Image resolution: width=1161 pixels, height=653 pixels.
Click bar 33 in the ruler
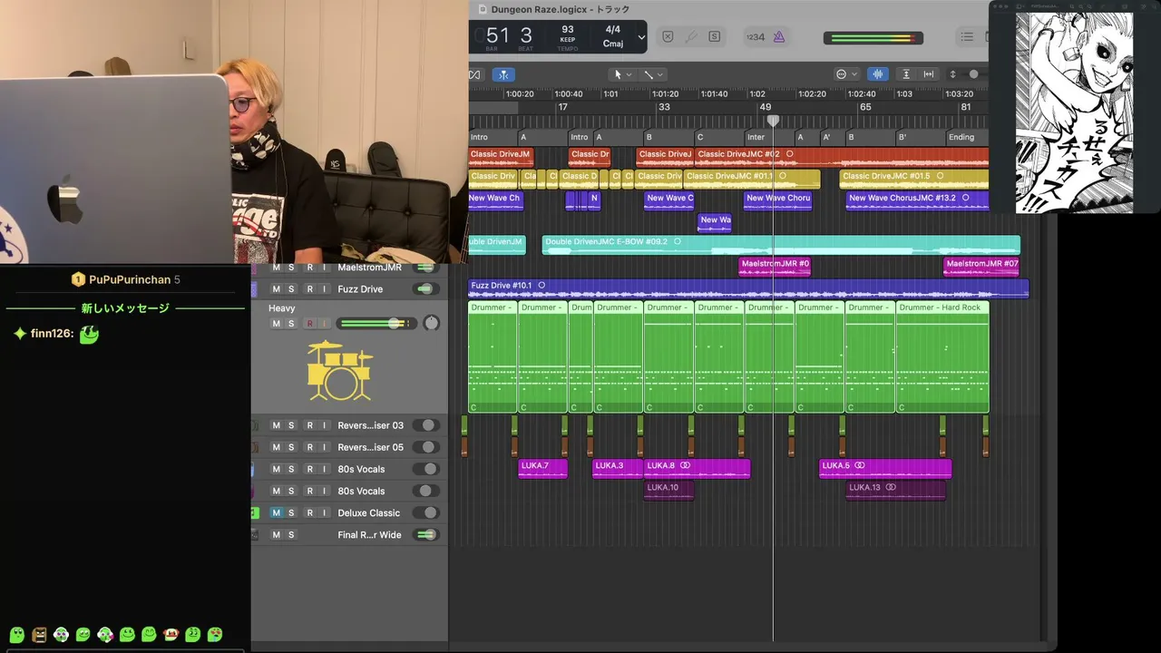[664, 107]
